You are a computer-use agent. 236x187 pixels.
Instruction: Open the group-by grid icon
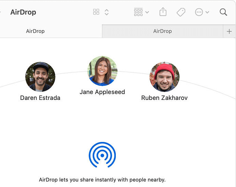point(138,12)
